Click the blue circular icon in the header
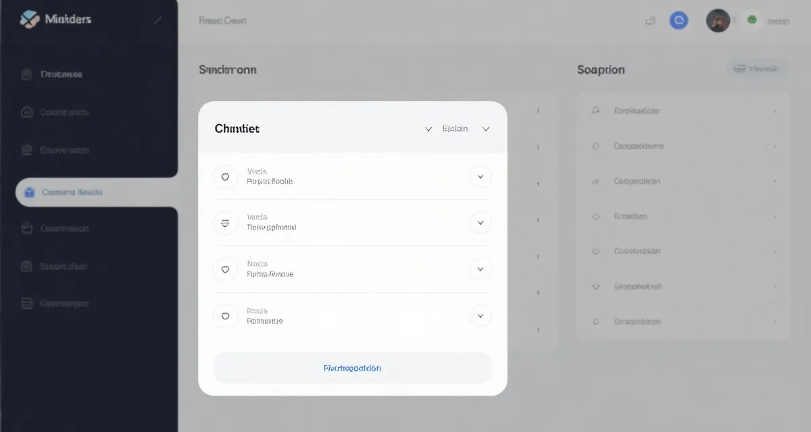 pos(678,21)
